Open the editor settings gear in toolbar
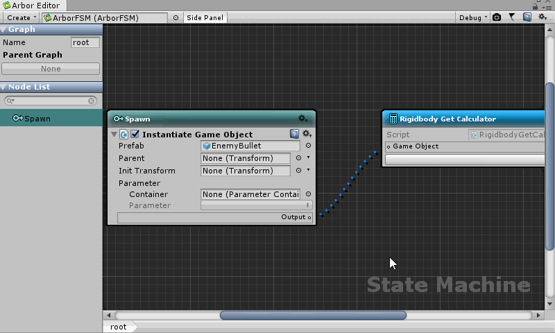The height and width of the screenshot is (333, 555). [543, 17]
